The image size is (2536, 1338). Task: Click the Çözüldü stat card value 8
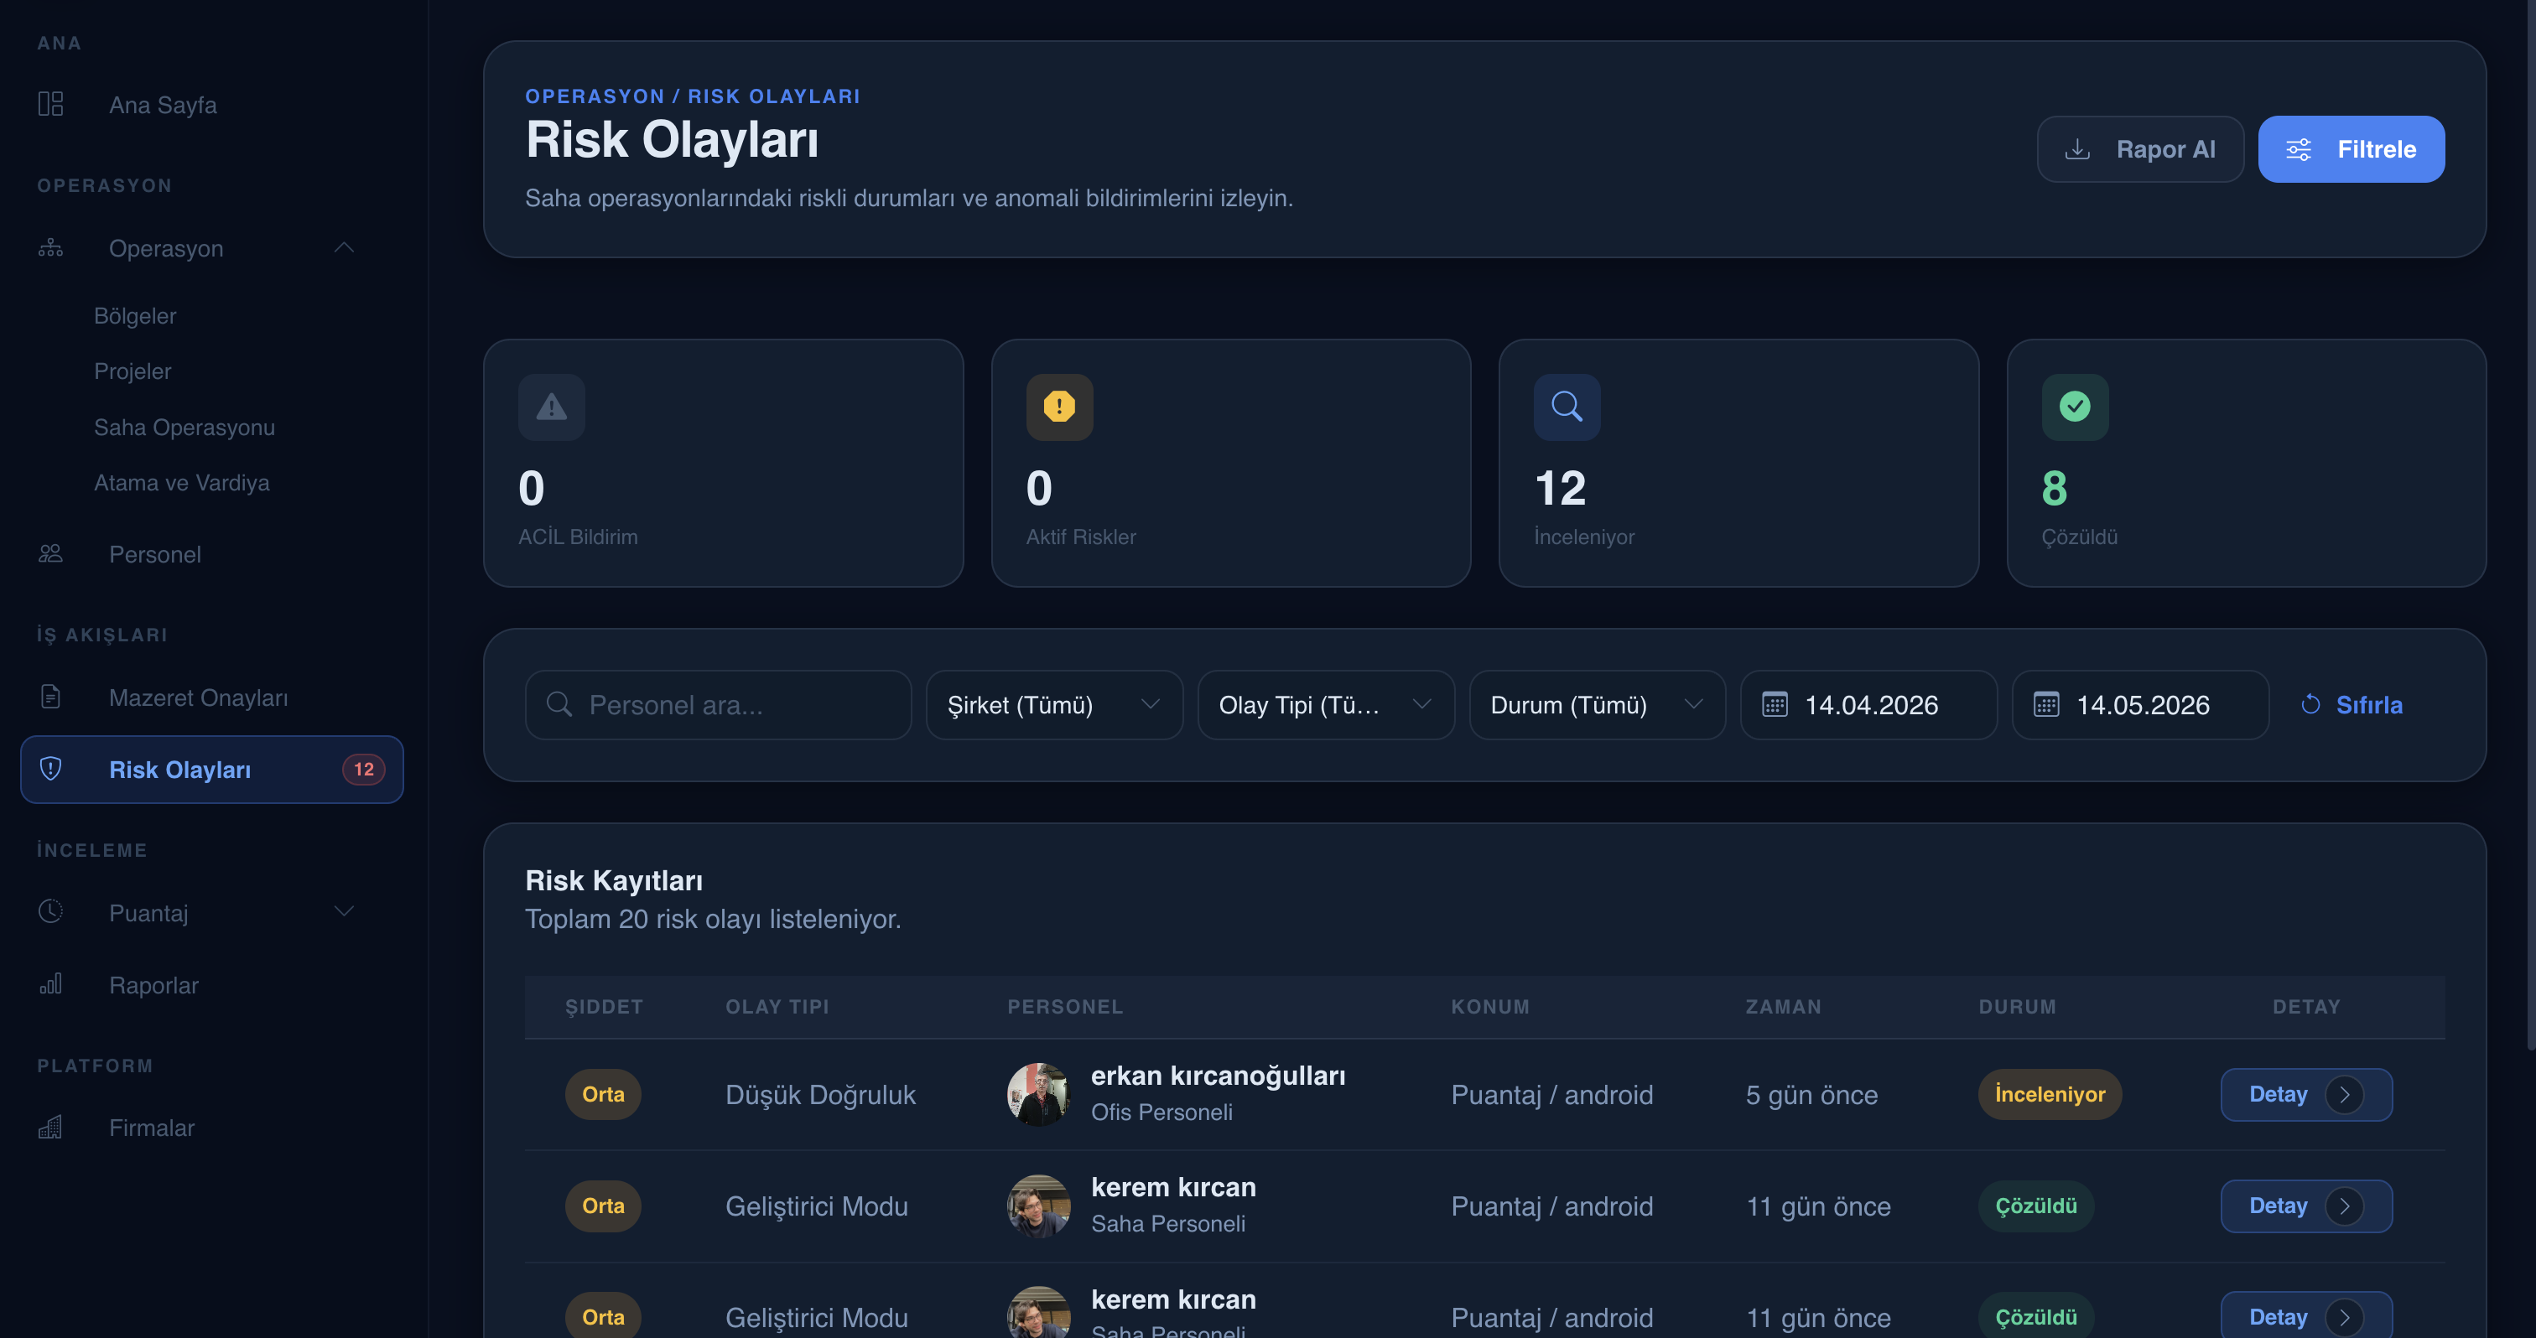point(2055,488)
